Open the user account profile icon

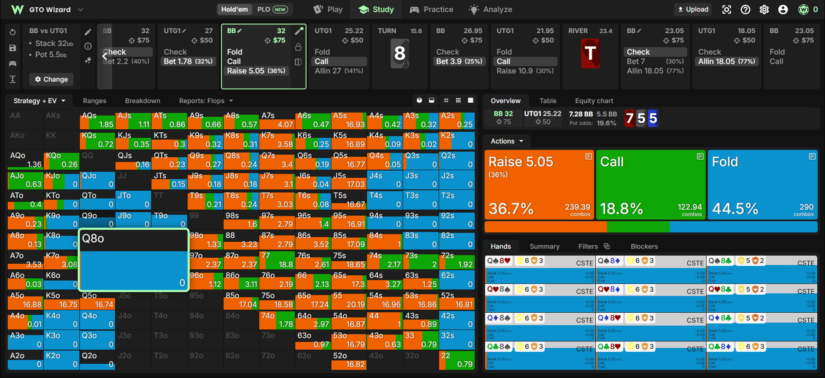pos(783,9)
